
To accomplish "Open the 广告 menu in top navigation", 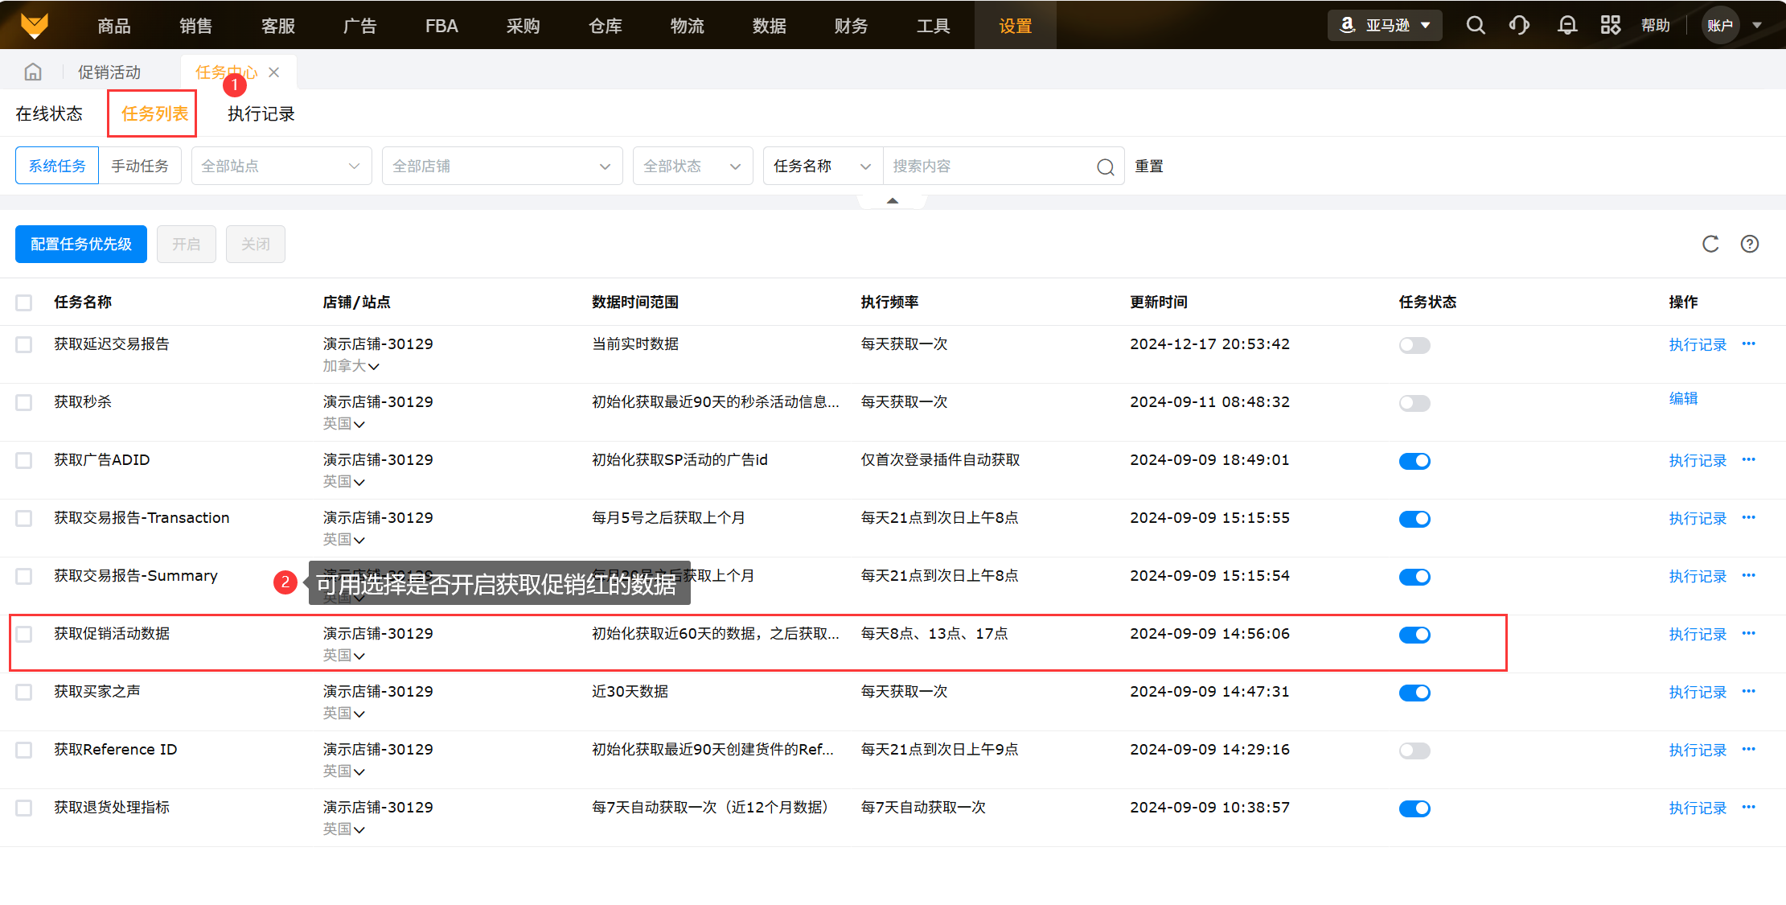I will [x=359, y=26].
